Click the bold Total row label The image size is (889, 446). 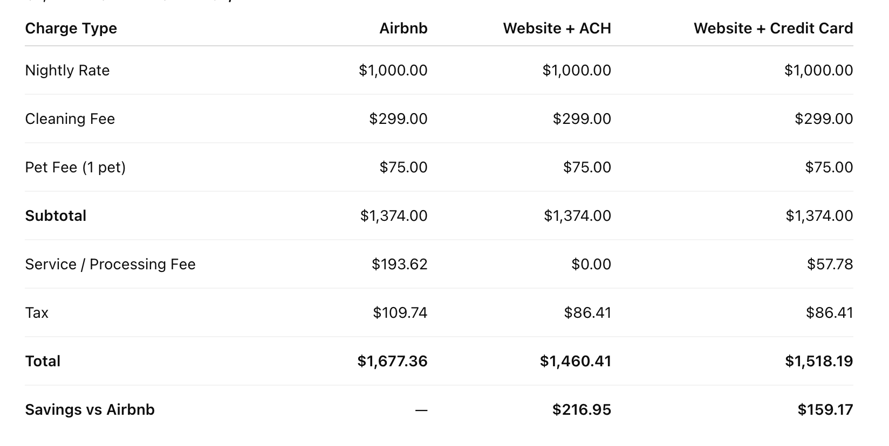pos(43,361)
